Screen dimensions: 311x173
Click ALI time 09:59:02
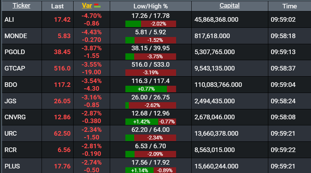[x=283, y=20]
